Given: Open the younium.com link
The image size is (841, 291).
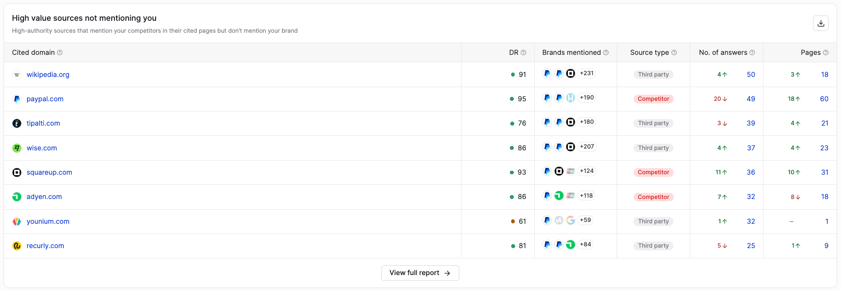Looking at the screenshot, I should click(48, 222).
